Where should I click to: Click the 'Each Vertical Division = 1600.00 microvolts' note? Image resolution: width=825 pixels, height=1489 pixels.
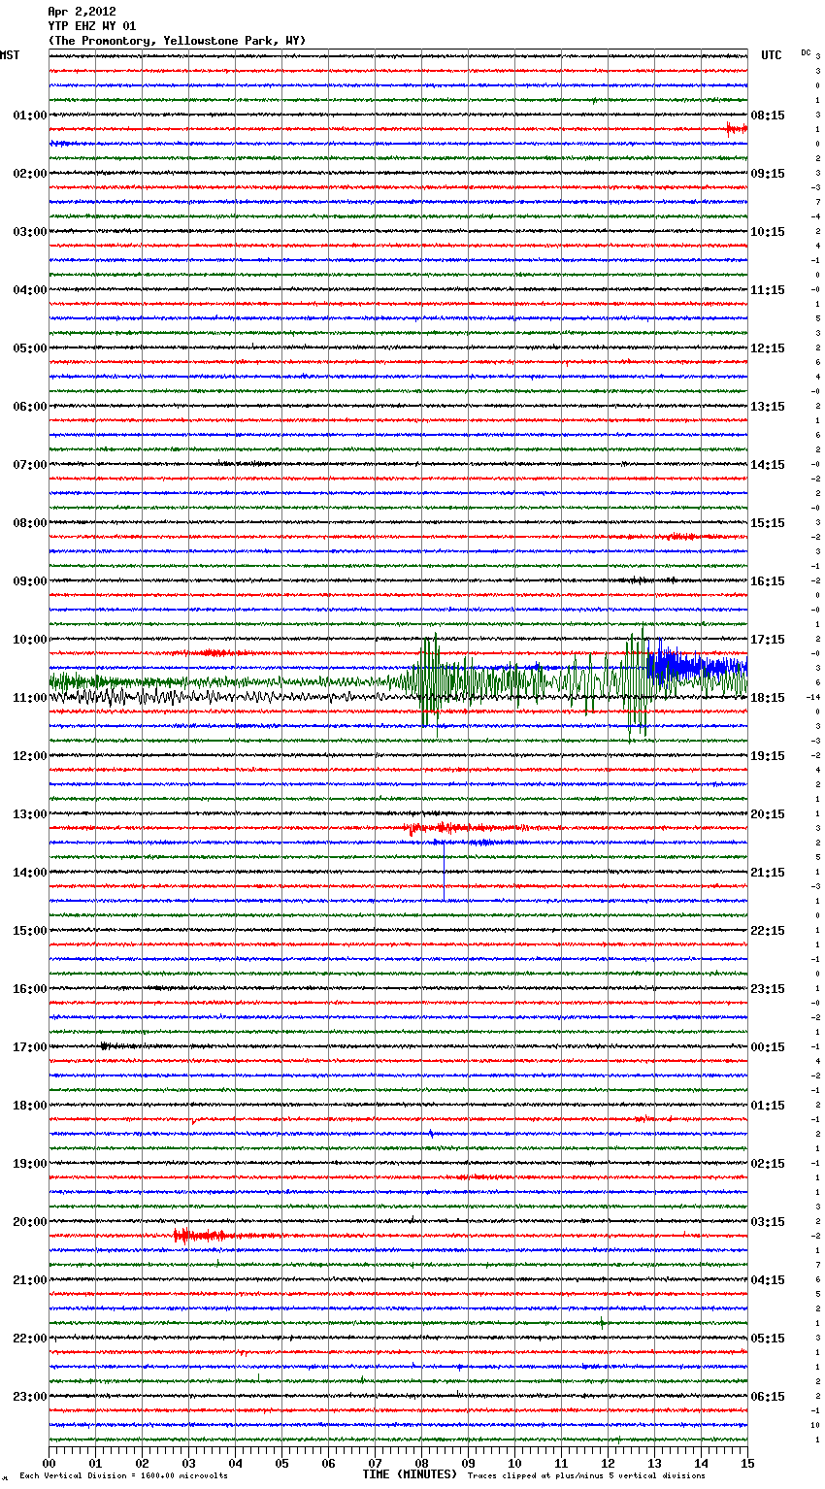coord(123,1475)
